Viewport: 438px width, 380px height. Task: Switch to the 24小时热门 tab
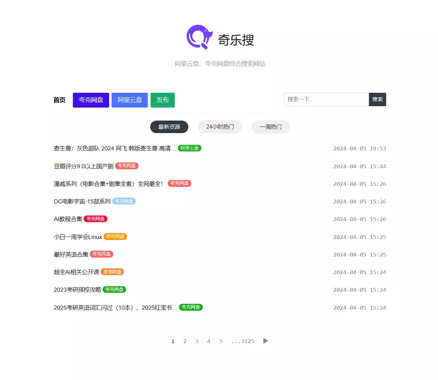[x=220, y=127]
